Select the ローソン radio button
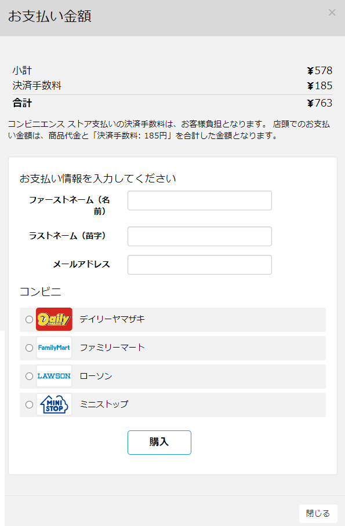Viewport: 345px width, 526px height. pyautogui.click(x=29, y=377)
